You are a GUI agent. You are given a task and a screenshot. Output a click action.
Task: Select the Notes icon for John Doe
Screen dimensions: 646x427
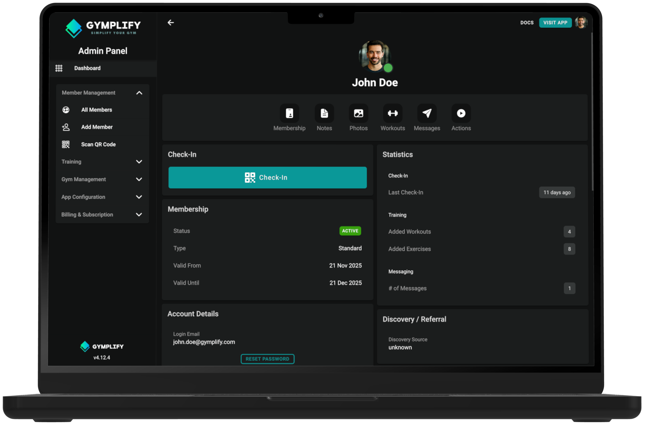tap(324, 113)
